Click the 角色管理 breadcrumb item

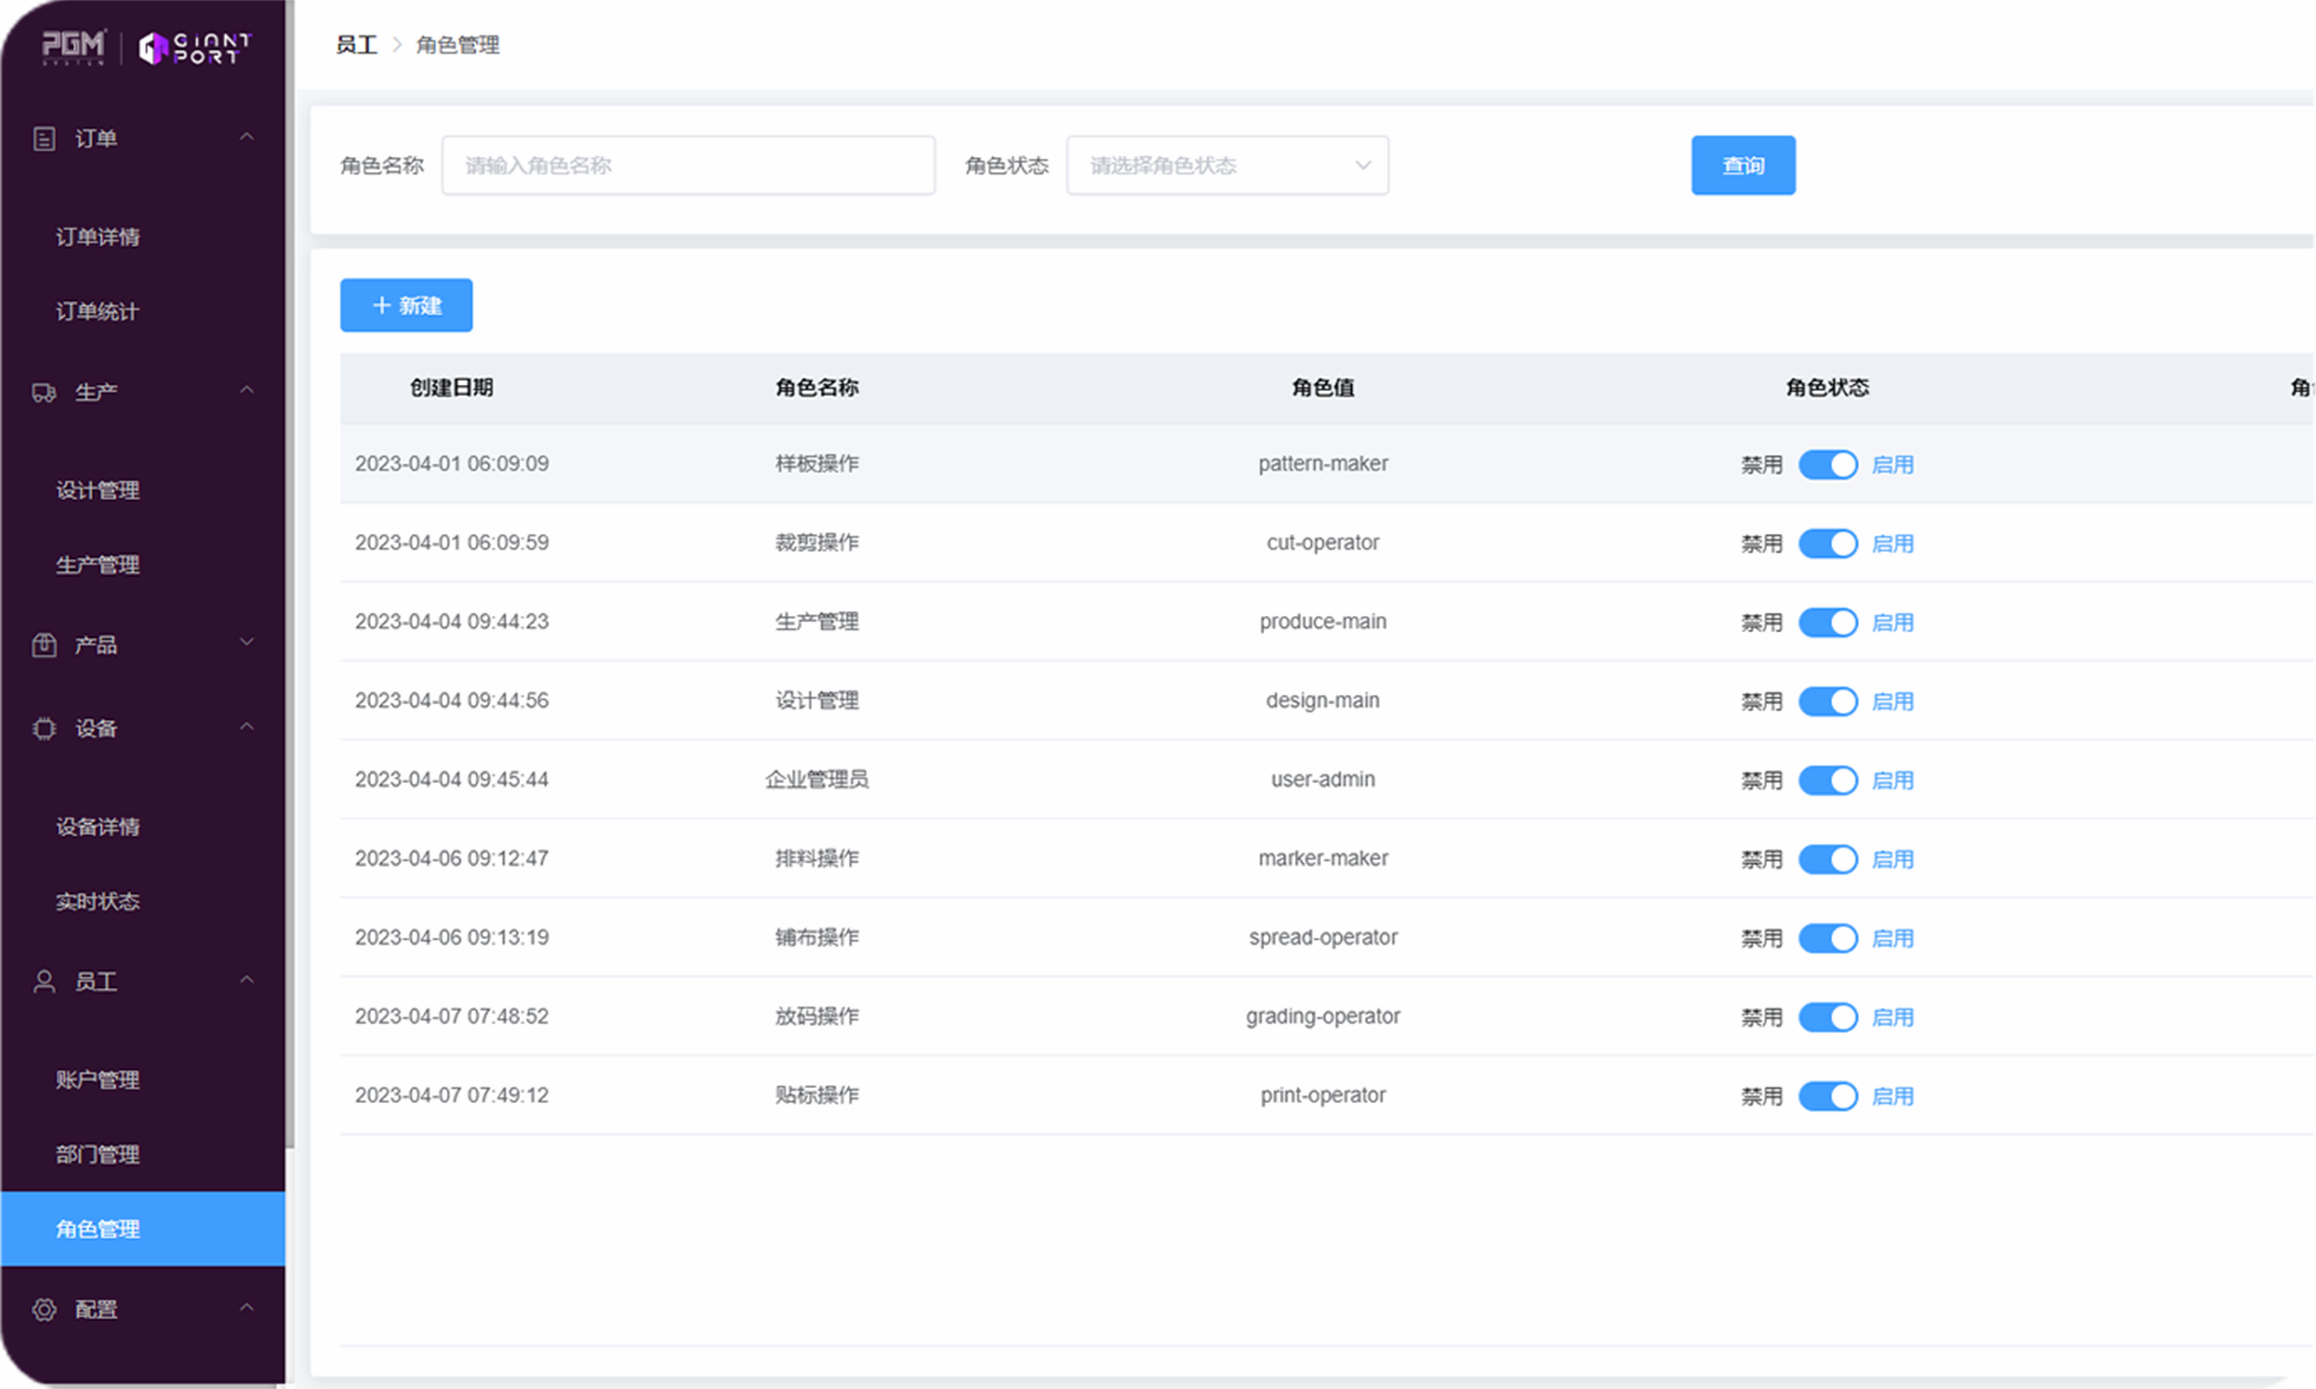pyautogui.click(x=458, y=45)
